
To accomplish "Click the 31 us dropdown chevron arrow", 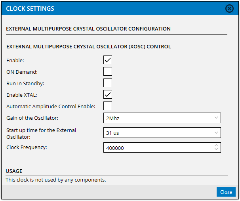I will click(216, 132).
